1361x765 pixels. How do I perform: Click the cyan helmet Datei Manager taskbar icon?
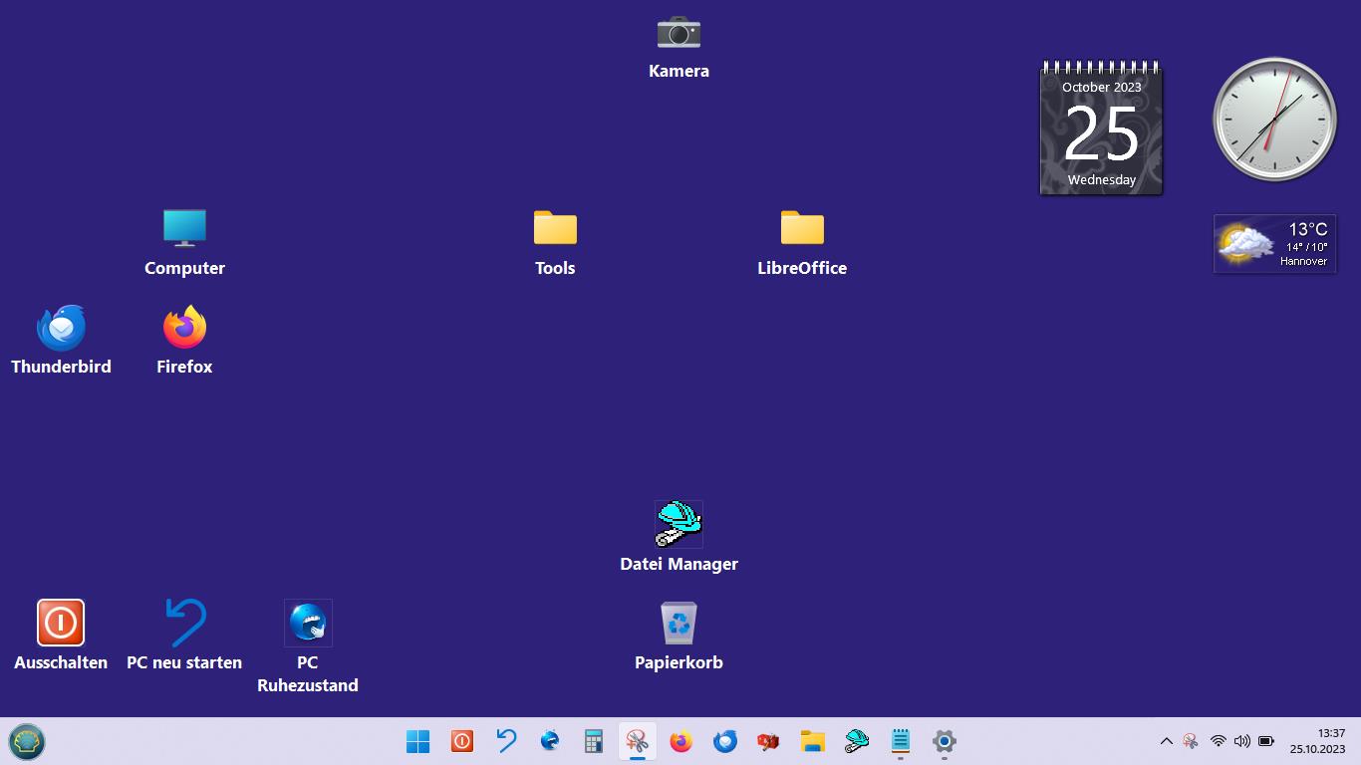point(857,741)
